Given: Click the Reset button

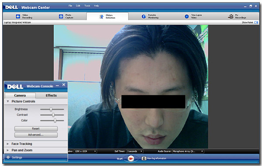Looking at the screenshot, I should [x=36, y=128].
